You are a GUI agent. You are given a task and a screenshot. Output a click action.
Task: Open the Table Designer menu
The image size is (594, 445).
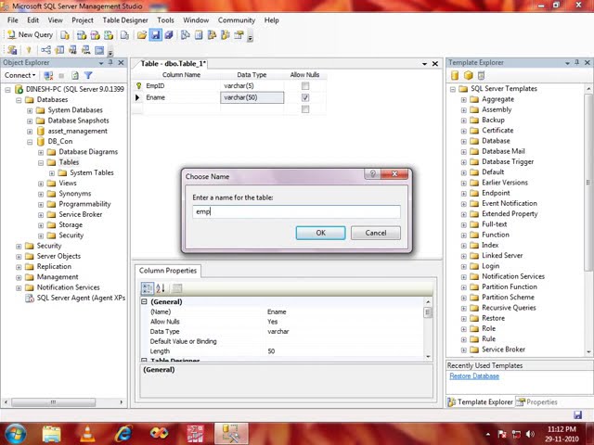pyautogui.click(x=125, y=20)
